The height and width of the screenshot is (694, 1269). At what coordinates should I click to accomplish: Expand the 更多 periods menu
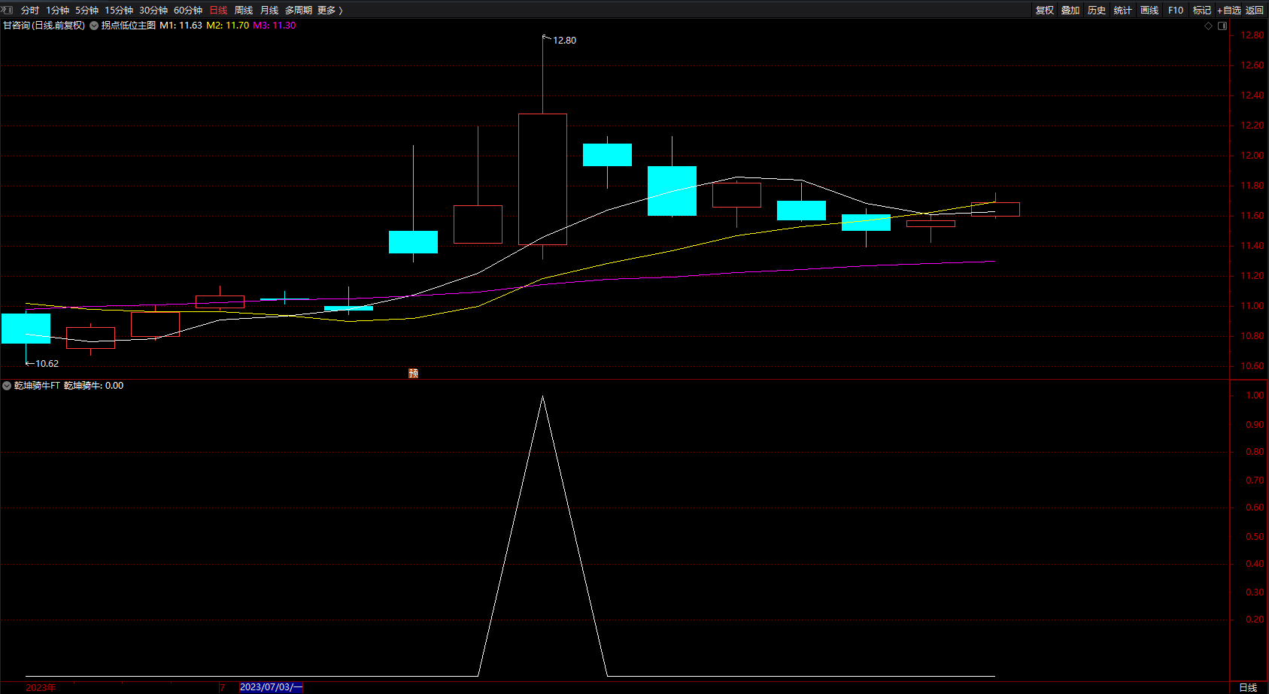coord(329,10)
